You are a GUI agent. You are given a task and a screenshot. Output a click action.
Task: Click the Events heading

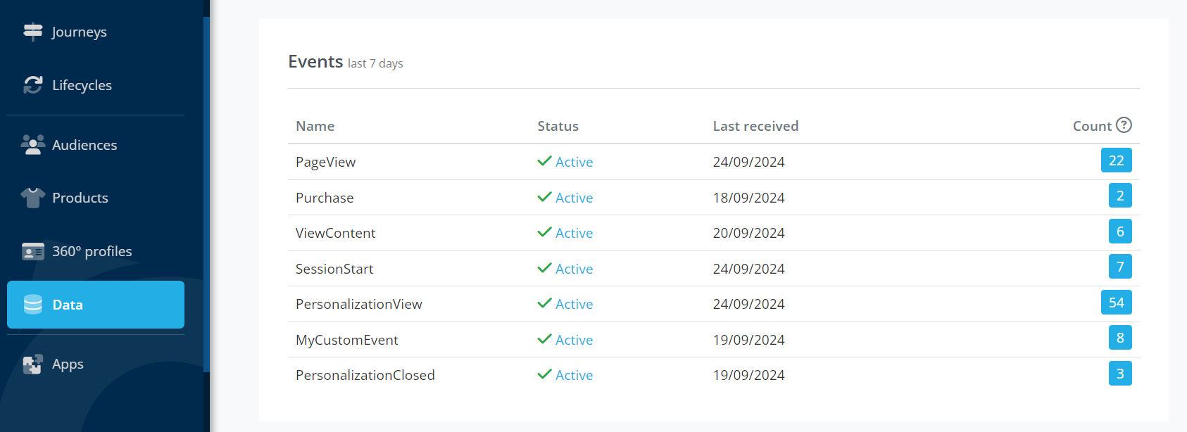[315, 62]
